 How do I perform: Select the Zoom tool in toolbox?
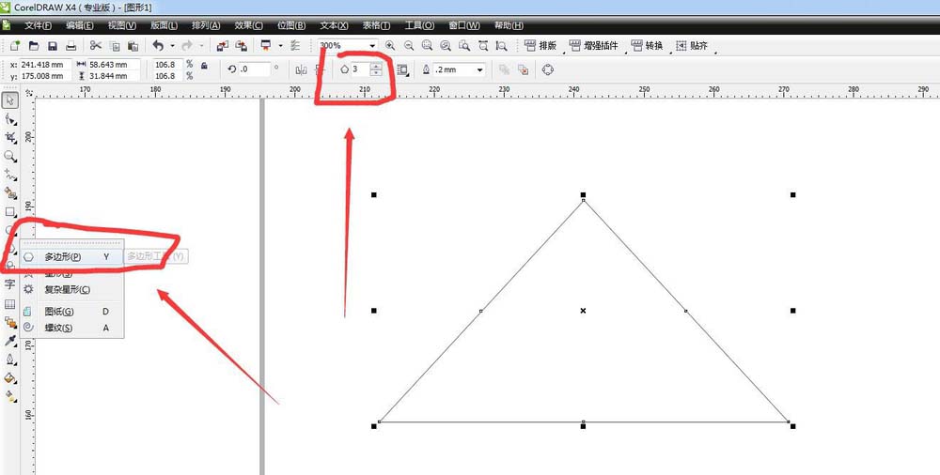10,157
